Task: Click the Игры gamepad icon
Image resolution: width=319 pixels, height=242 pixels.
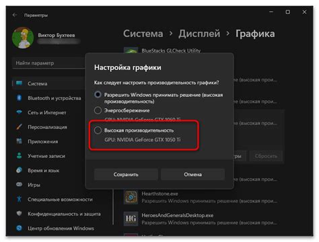Action: point(20,184)
